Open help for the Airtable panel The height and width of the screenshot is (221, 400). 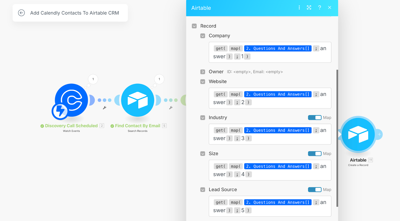(x=319, y=7)
